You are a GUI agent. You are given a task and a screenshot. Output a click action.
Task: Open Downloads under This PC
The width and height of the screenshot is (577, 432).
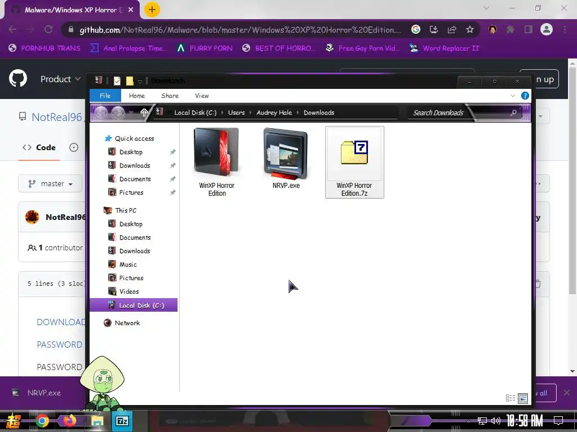(x=134, y=251)
